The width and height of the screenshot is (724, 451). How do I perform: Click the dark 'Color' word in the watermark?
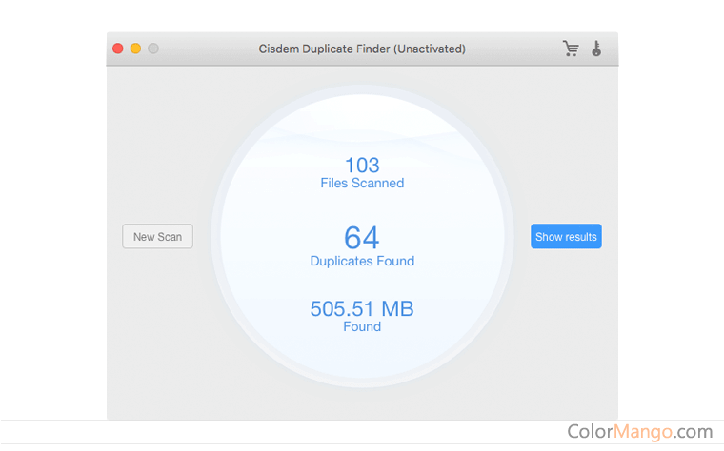click(591, 431)
